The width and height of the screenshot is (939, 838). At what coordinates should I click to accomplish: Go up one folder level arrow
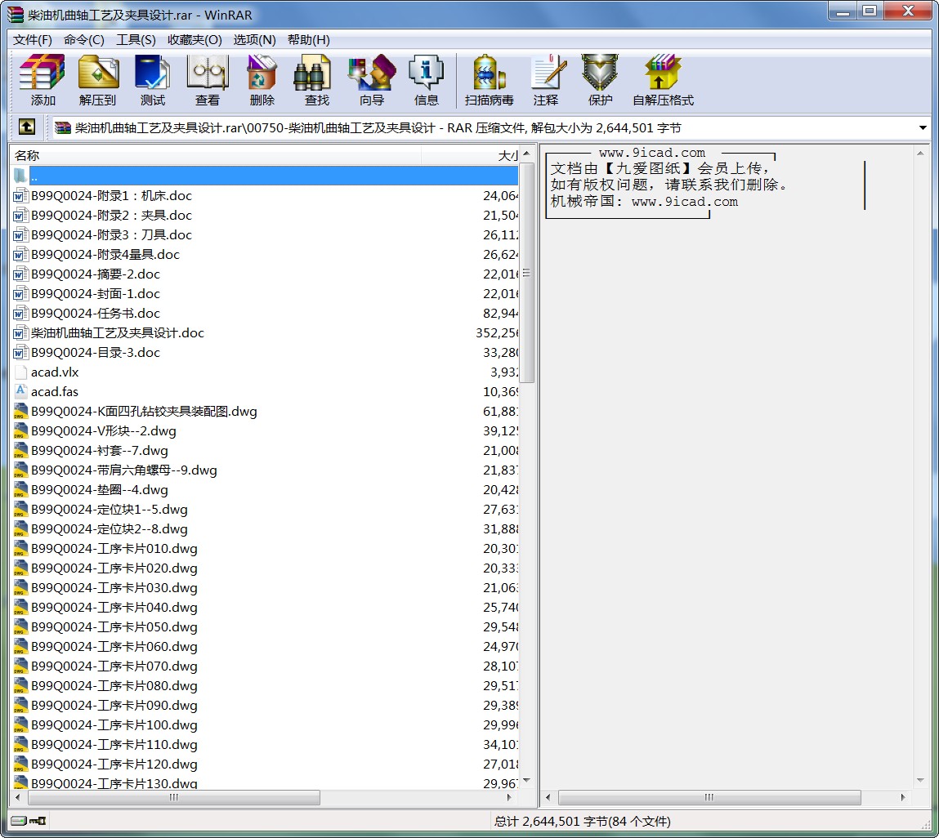26,127
